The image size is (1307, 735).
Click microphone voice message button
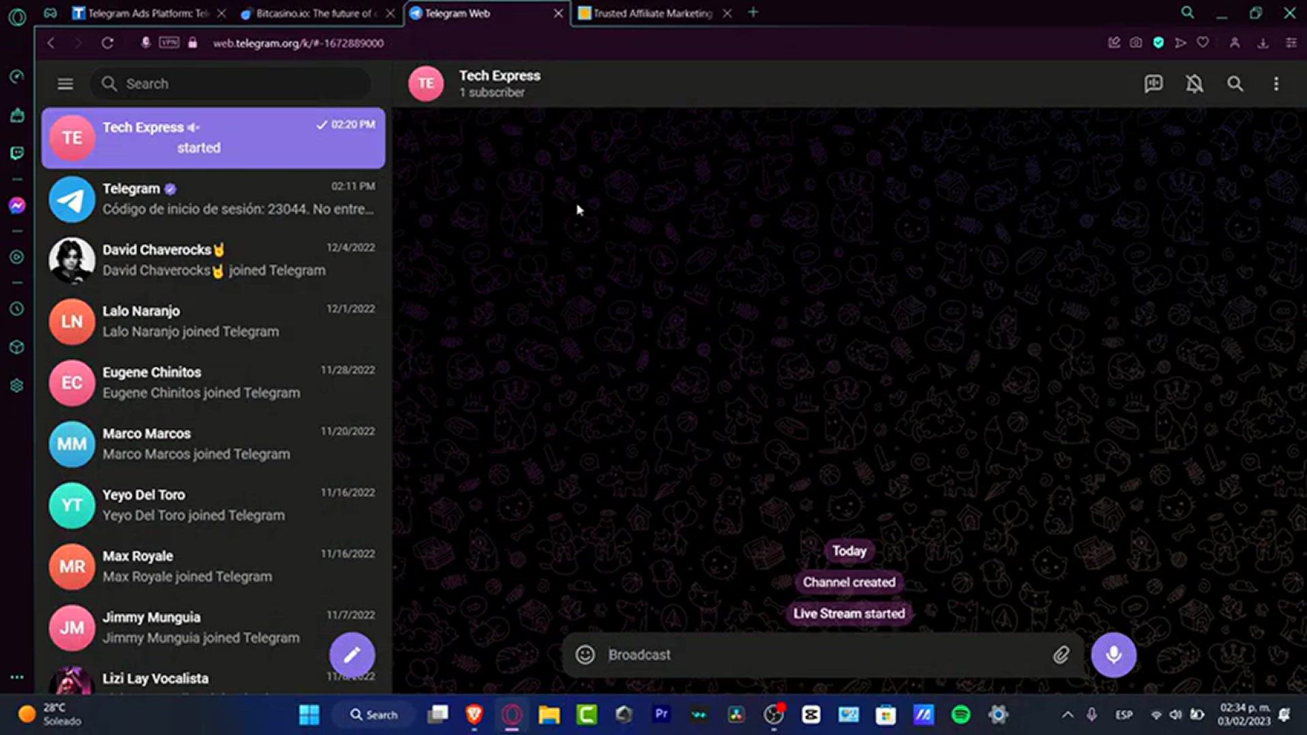(x=1114, y=655)
